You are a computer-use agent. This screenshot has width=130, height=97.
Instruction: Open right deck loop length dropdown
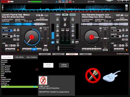121,46
